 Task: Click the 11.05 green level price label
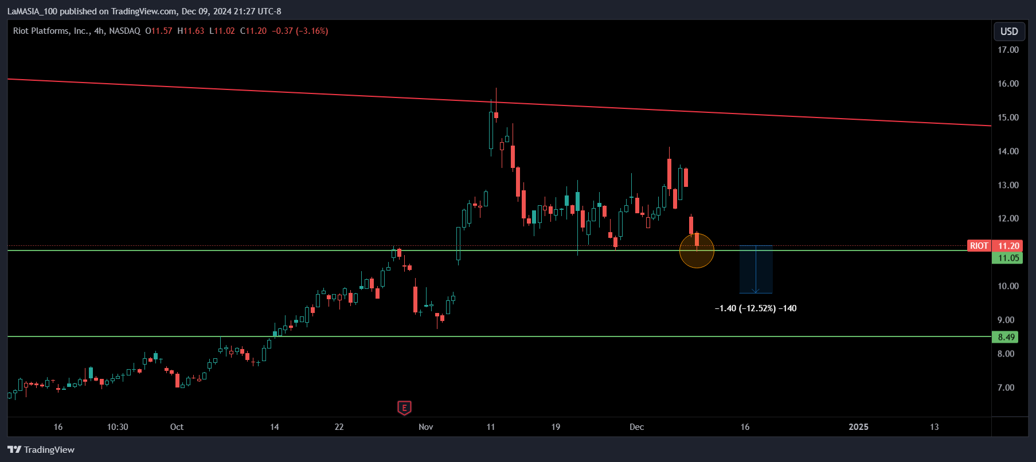tap(1008, 258)
